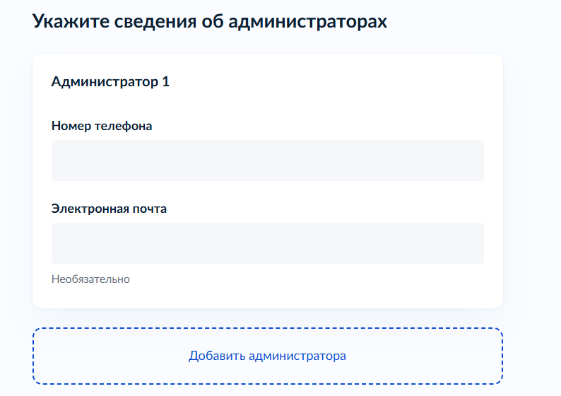Click the blue Добавить администратора link text
Image resolution: width=561 pixels, height=396 pixels.
(x=267, y=356)
